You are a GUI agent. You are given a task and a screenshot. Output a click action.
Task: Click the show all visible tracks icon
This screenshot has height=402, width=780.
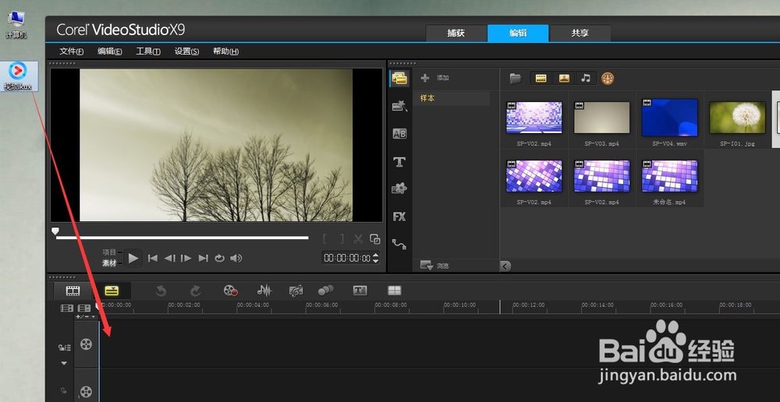tap(66, 308)
